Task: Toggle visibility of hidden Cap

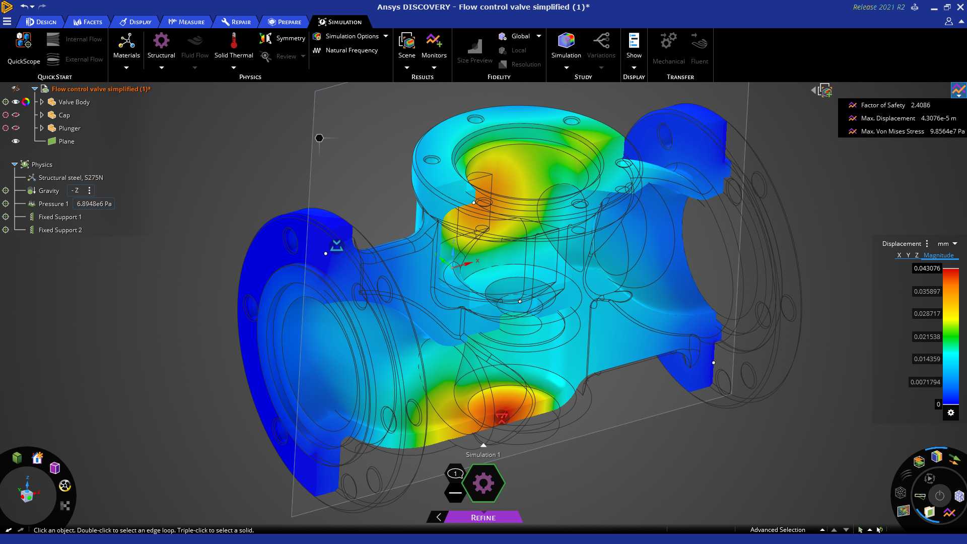Action: [16, 115]
